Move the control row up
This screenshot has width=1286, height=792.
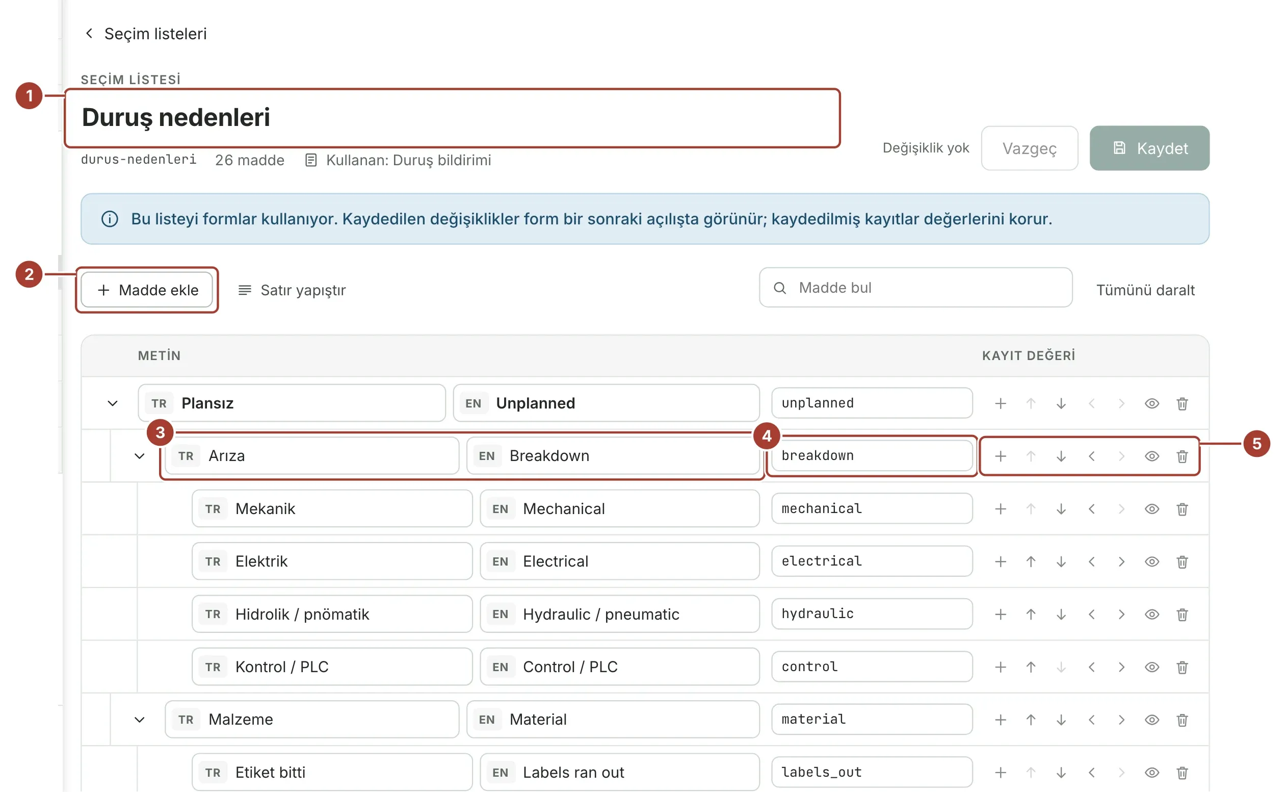pos(1031,668)
